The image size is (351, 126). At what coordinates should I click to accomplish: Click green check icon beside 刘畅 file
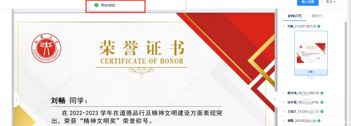[319, 26]
